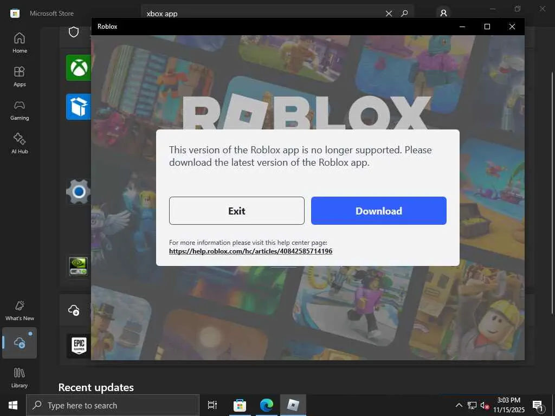Show hidden system tray icons
Image resolution: width=555 pixels, height=416 pixels.
coord(459,405)
